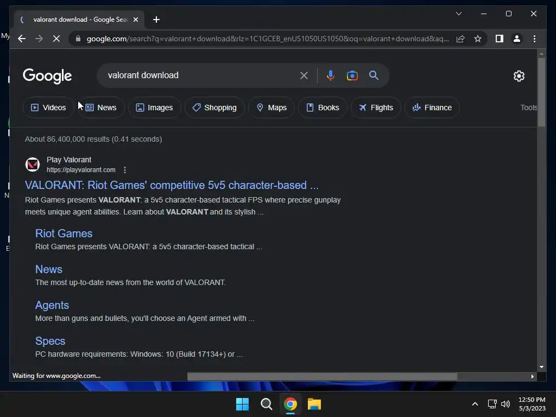Open the tab search dropdown
The height and width of the screenshot is (417, 556).
[458, 14]
